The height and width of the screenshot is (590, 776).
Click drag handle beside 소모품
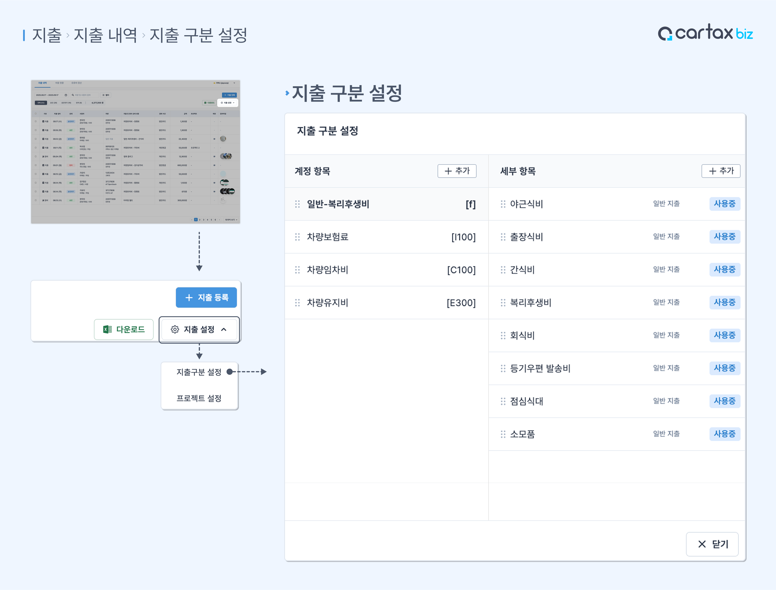pyautogui.click(x=503, y=434)
